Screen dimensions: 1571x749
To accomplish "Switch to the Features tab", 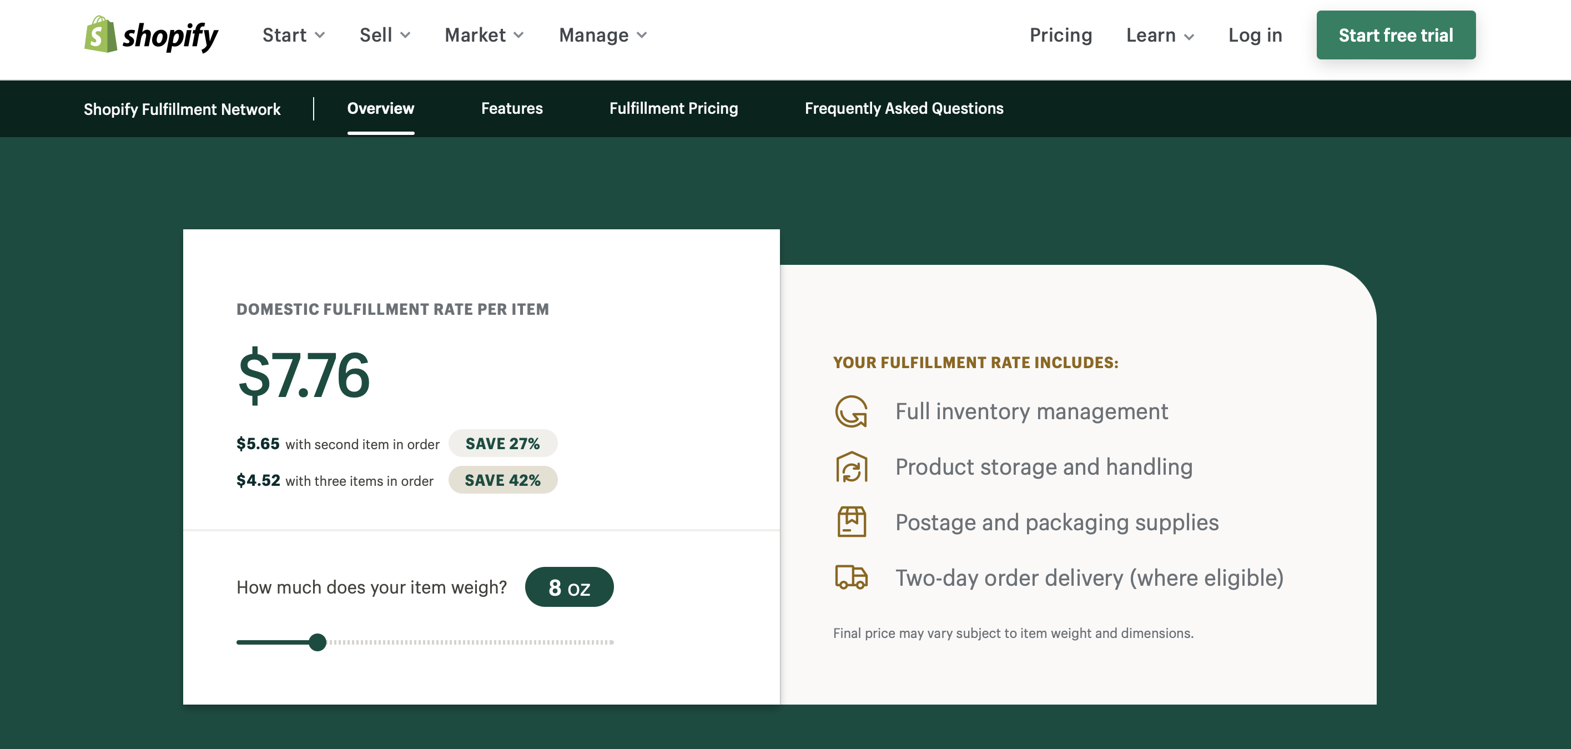I will pos(512,108).
